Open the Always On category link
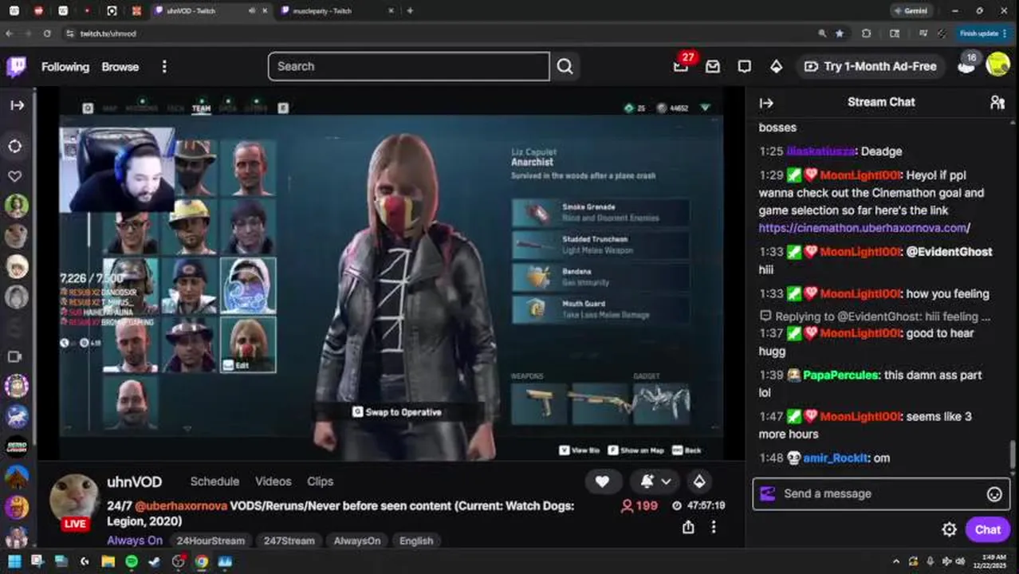The height and width of the screenshot is (574, 1019). point(135,541)
